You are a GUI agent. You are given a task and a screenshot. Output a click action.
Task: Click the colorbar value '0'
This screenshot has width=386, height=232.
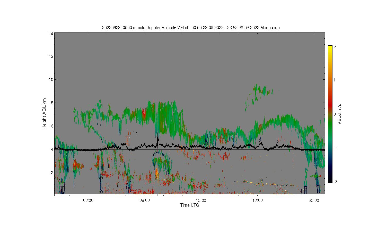(x=335, y=114)
